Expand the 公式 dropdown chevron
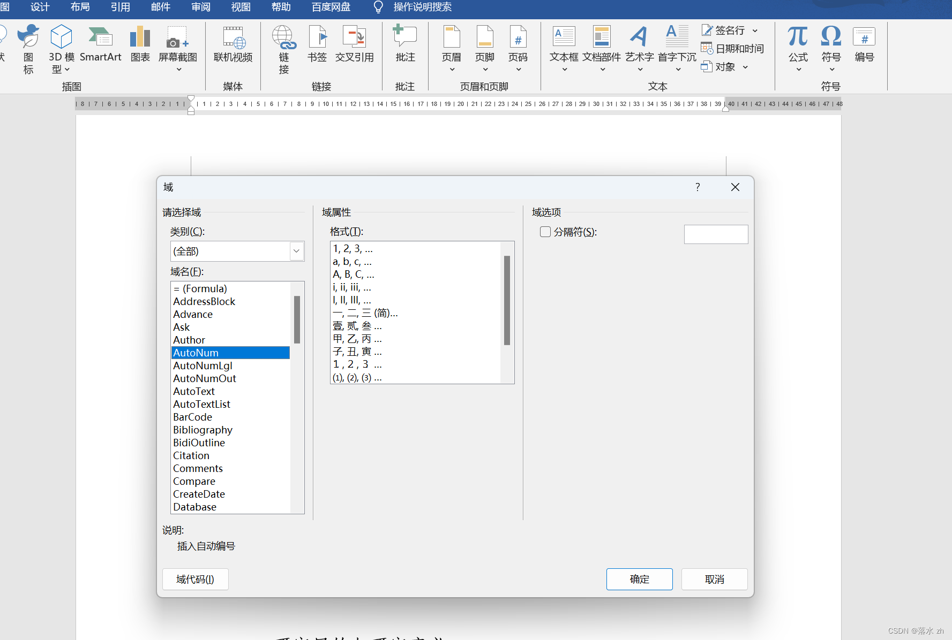Image resolution: width=952 pixels, height=640 pixels. coord(799,69)
